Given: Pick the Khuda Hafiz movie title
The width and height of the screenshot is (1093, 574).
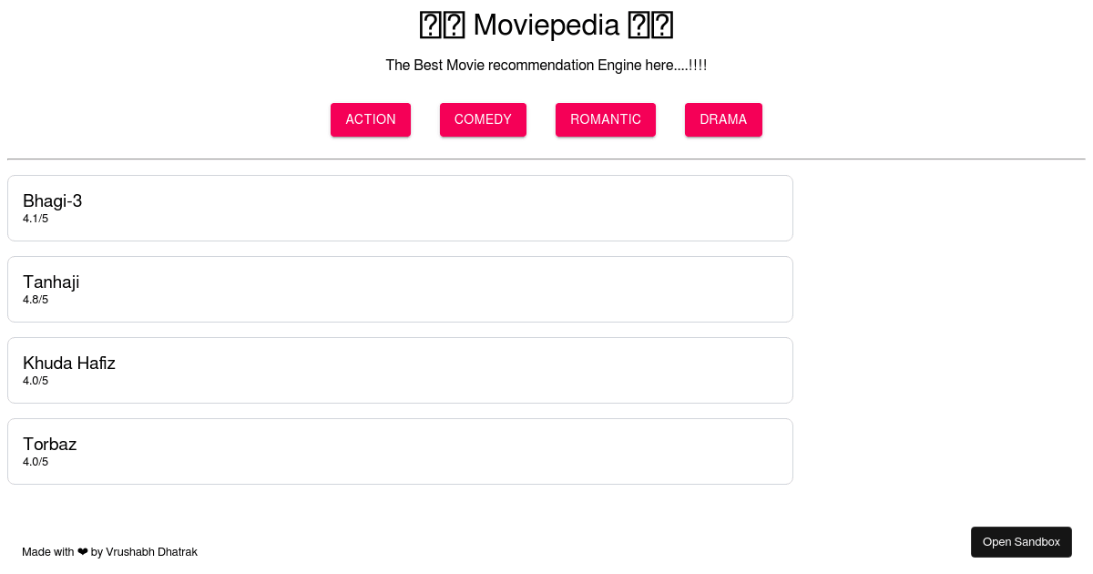Looking at the screenshot, I should 69,364.
